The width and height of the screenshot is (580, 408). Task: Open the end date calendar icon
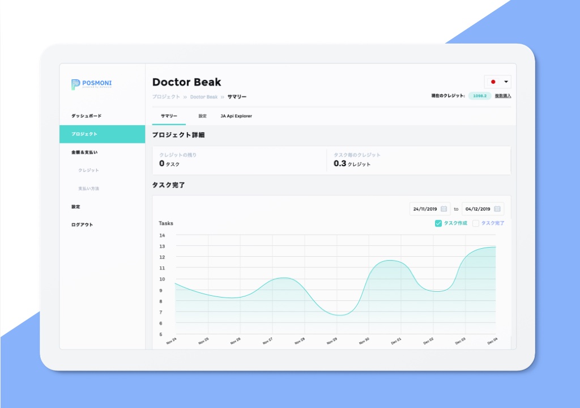(x=497, y=209)
